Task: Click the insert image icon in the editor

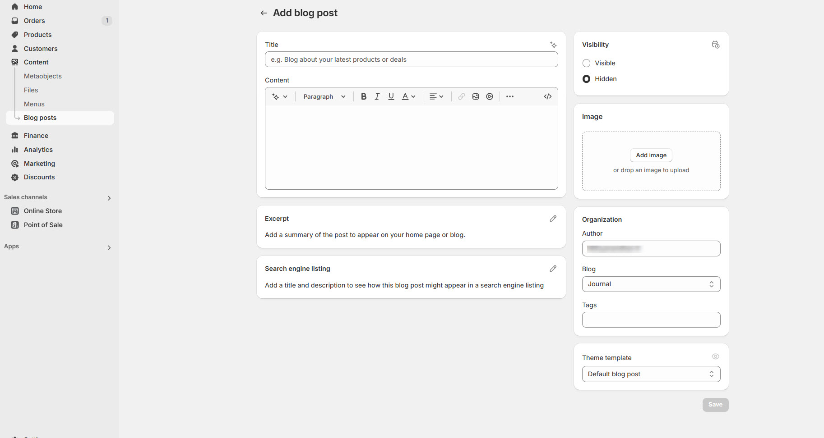Action: pos(476,96)
